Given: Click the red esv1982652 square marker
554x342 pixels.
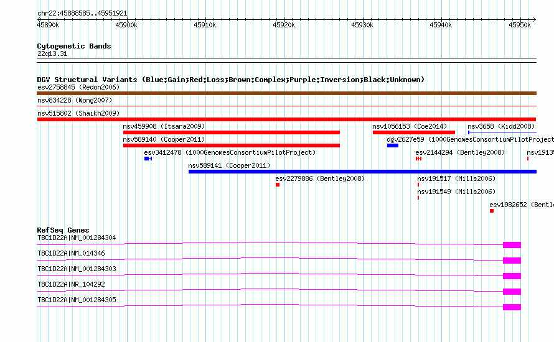Looking at the screenshot, I should tap(492, 211).
